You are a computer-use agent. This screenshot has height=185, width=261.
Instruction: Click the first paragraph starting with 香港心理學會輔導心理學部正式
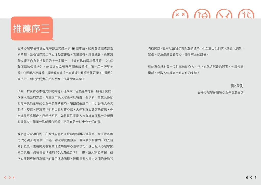pos(65,64)
